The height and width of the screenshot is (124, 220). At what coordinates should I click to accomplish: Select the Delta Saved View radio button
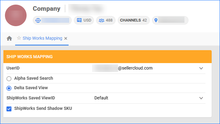point(9,88)
